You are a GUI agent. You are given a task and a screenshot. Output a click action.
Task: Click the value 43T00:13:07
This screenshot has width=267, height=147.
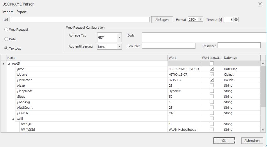(178, 75)
